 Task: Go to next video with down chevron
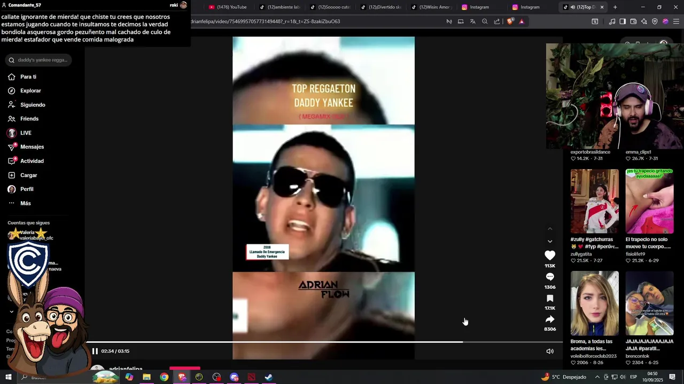click(550, 242)
